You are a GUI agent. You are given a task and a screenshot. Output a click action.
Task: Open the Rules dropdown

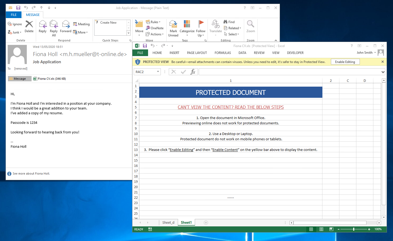click(x=153, y=22)
